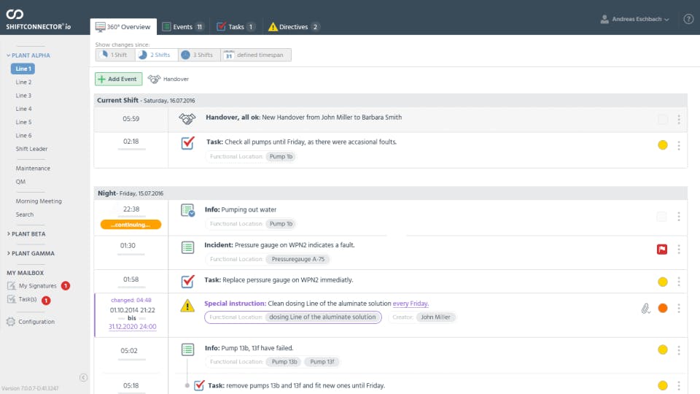Image resolution: width=700 pixels, height=394 pixels.
Task: Open more options for the 05:02 info
Action: tap(679, 349)
